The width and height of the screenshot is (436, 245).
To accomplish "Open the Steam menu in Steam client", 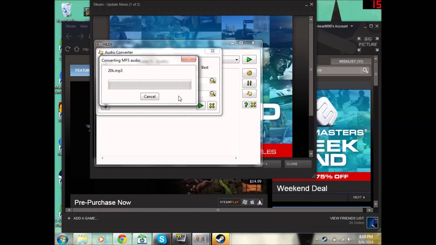I will click(71, 26).
